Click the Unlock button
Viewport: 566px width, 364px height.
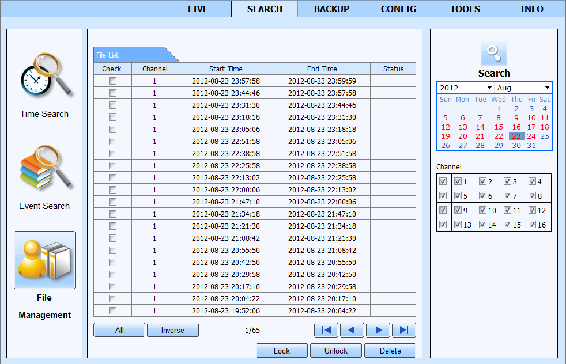tap(336, 351)
